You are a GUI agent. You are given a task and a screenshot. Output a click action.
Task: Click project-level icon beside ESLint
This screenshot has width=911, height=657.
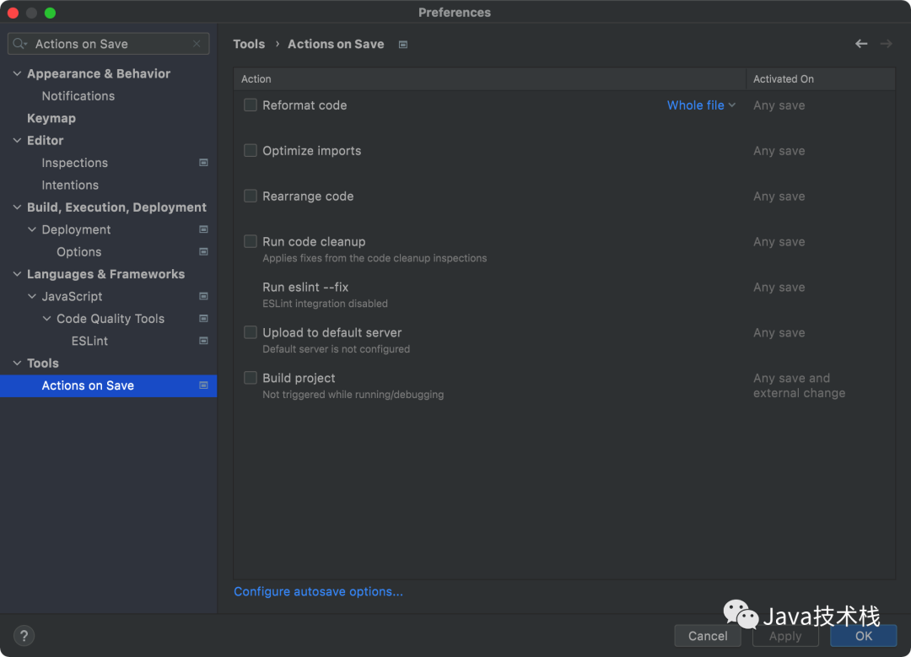tap(203, 341)
